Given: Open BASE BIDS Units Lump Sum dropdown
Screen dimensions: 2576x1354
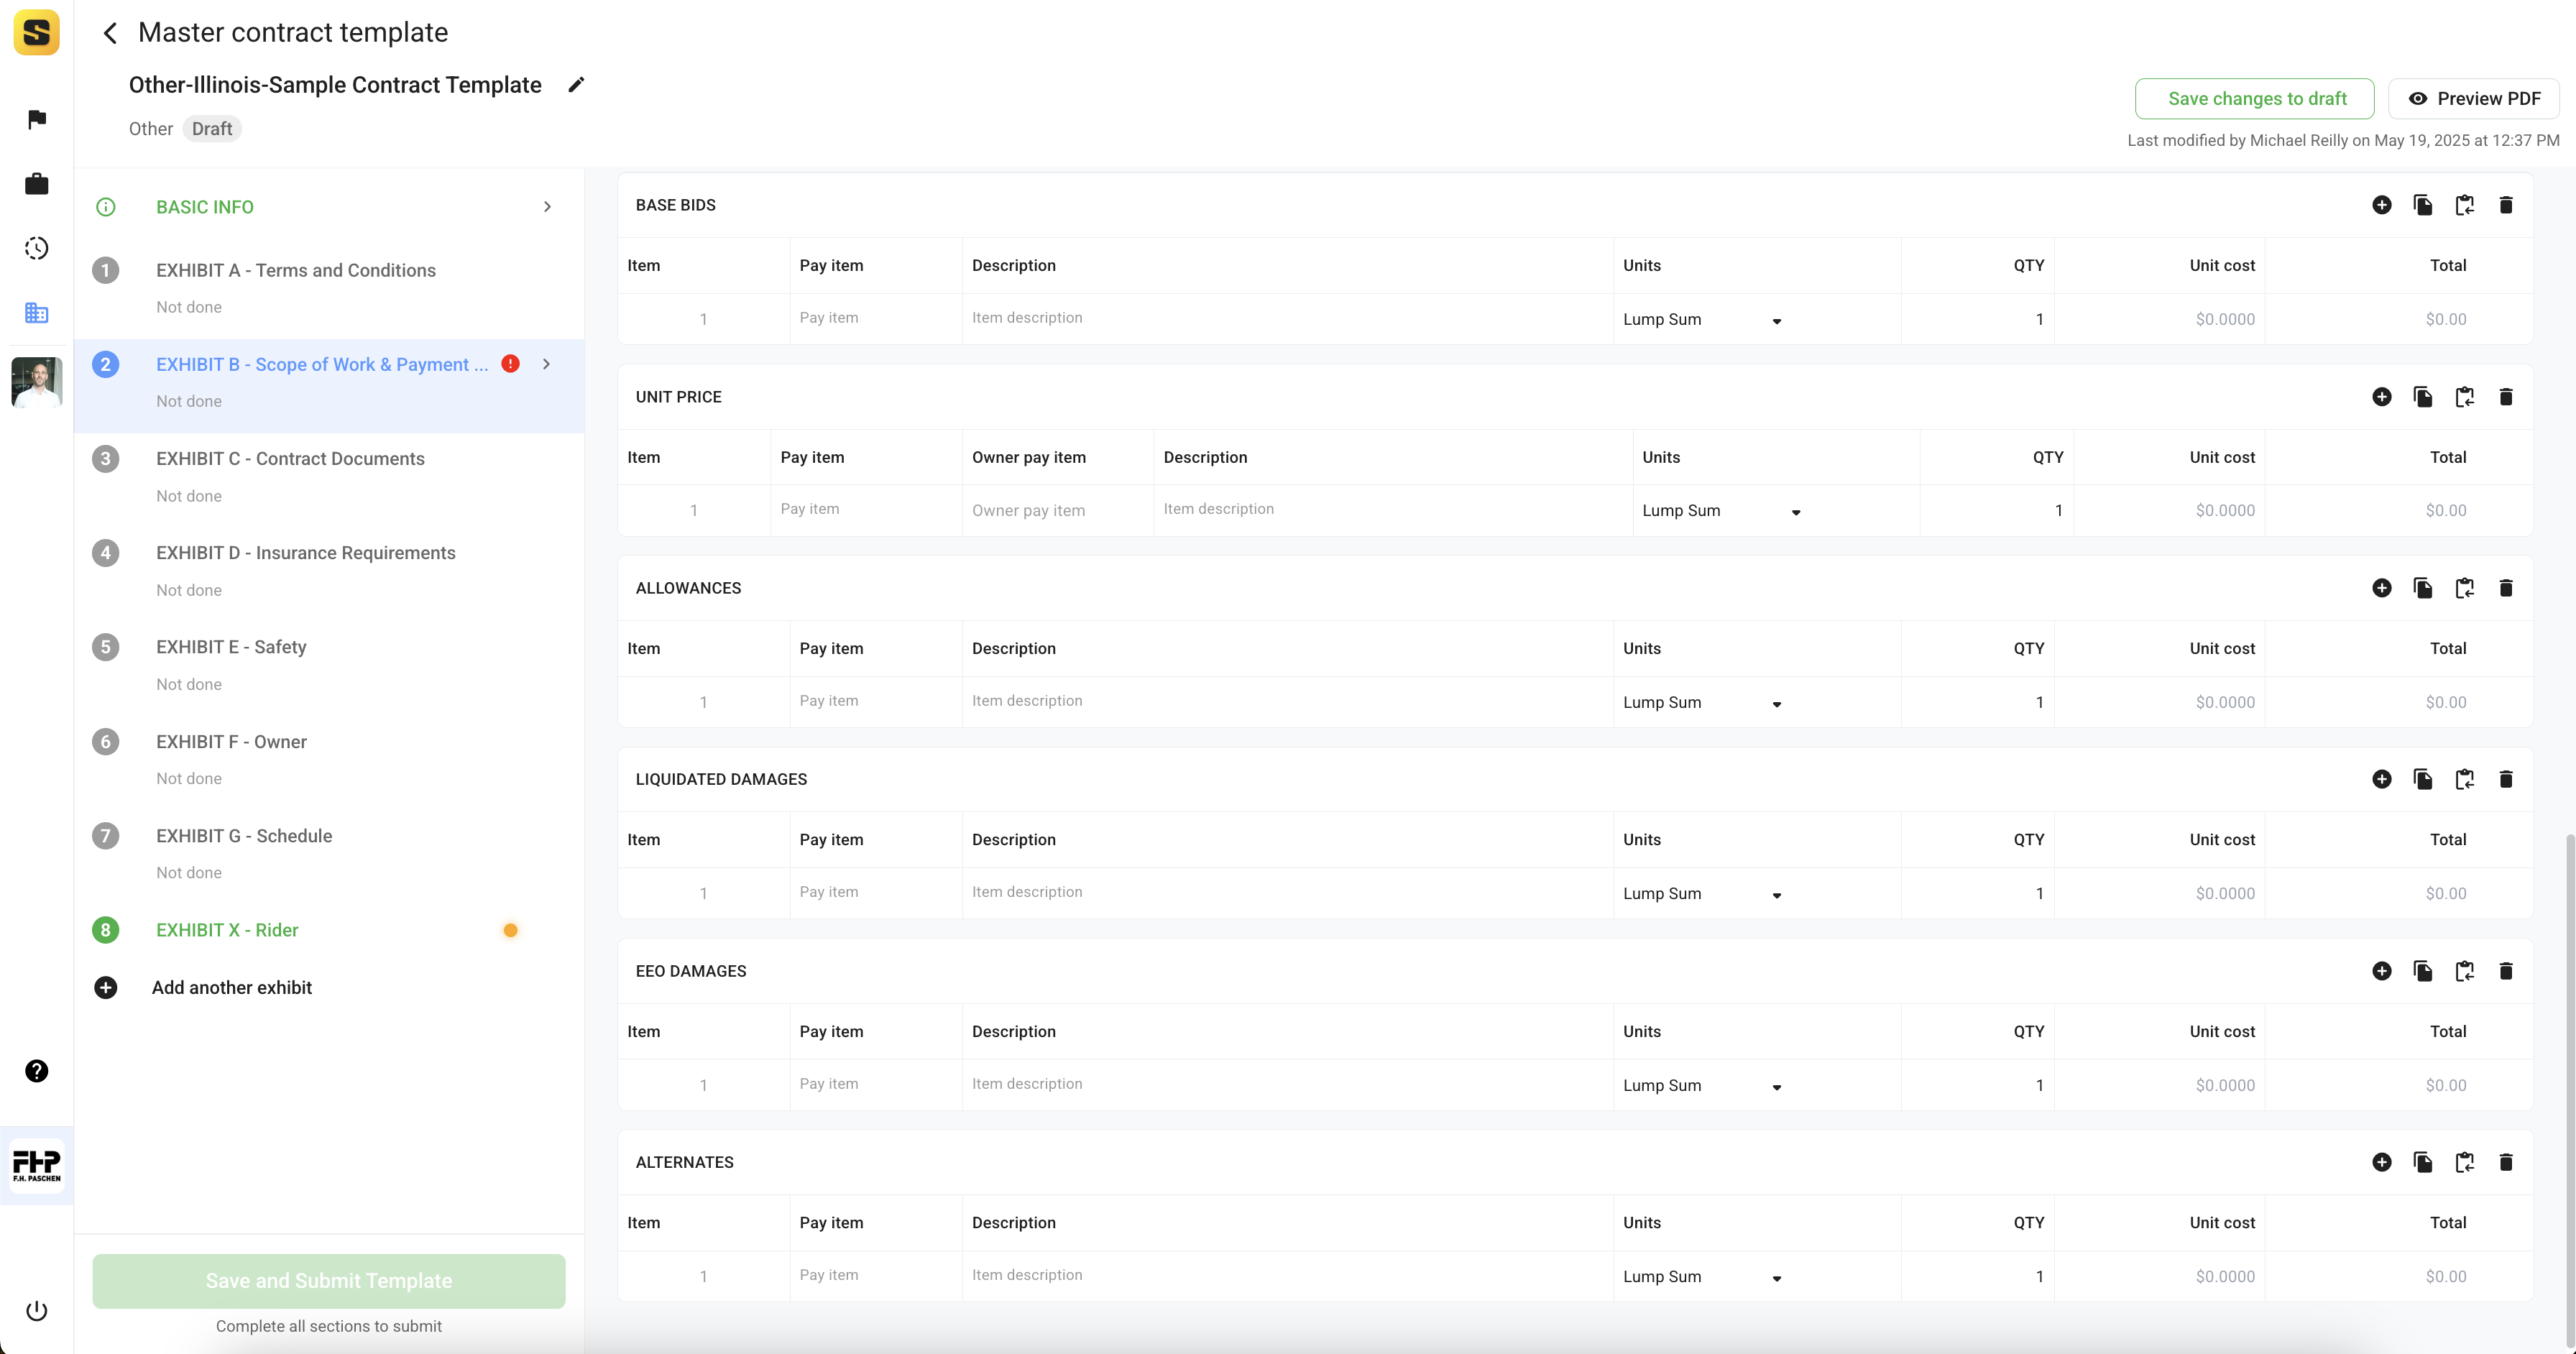Looking at the screenshot, I should click(x=1702, y=320).
